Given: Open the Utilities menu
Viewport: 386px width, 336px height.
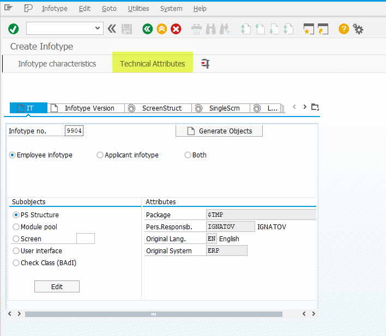Looking at the screenshot, I should pos(138,9).
